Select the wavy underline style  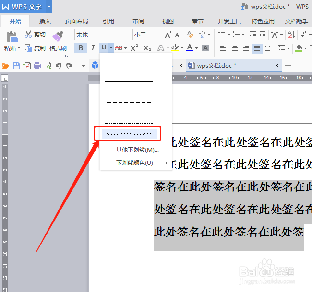click(130, 134)
